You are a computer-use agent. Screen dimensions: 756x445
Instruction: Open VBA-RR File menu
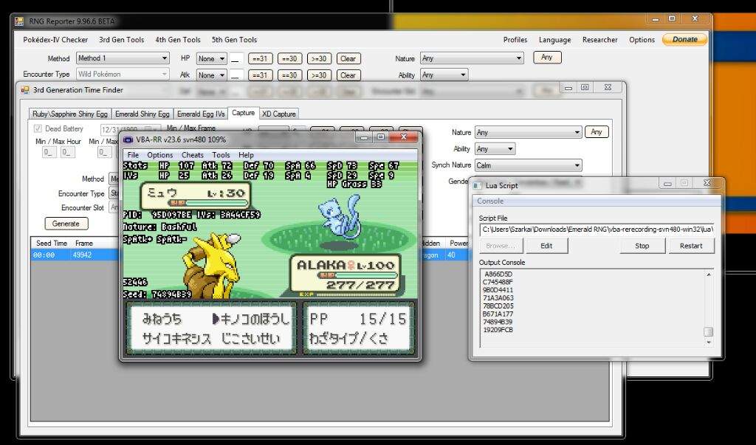click(x=133, y=155)
